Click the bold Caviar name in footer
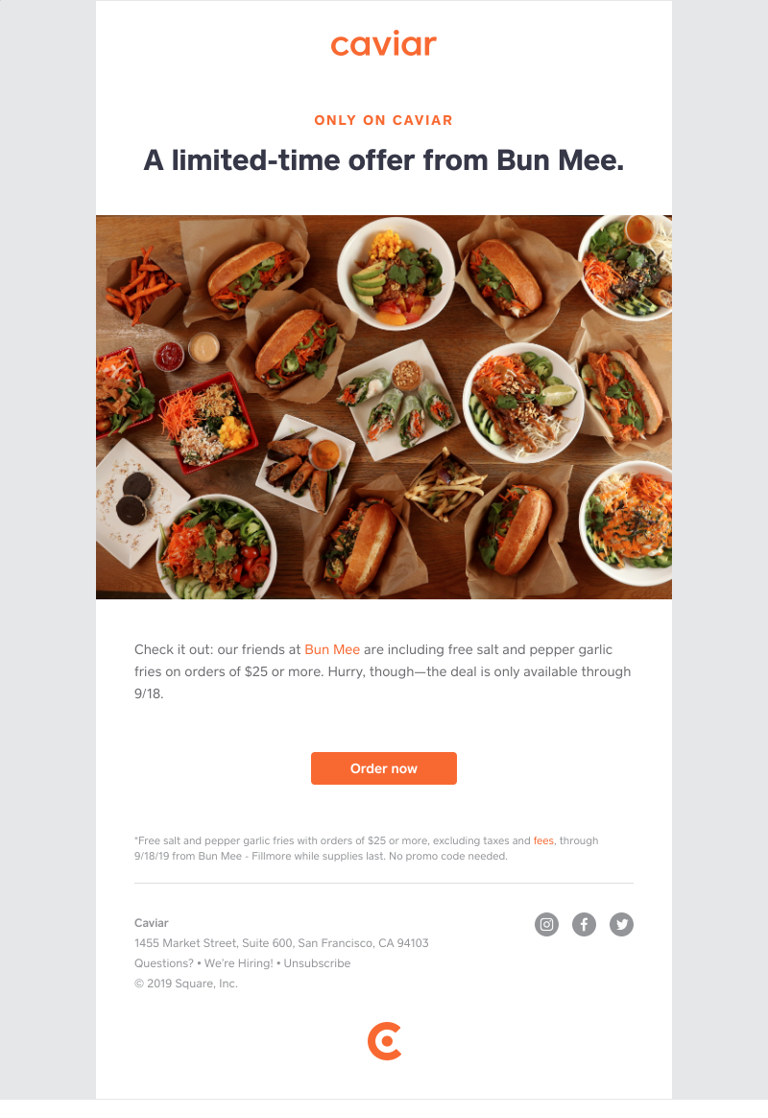The image size is (768, 1118). tap(151, 923)
